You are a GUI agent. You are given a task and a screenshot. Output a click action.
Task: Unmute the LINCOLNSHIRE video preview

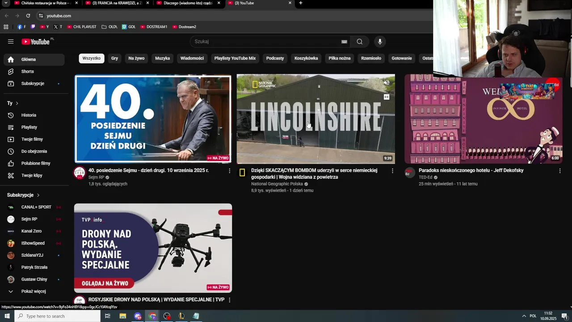coord(387,83)
